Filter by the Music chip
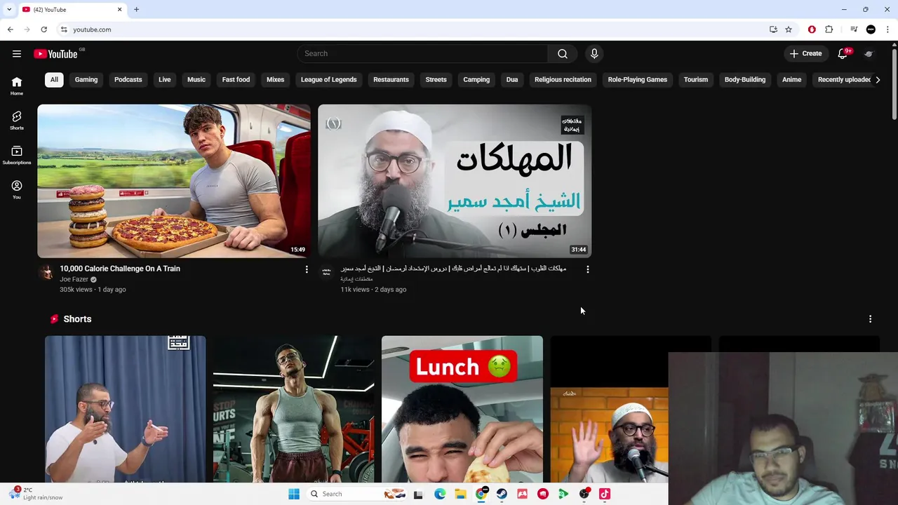 [196, 80]
